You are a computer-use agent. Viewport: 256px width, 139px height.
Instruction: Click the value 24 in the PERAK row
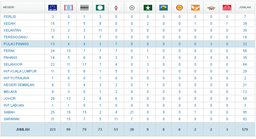tap(53, 51)
